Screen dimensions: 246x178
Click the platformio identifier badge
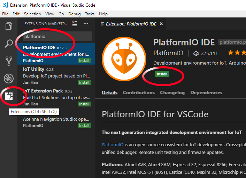pyautogui.click(x=232, y=42)
